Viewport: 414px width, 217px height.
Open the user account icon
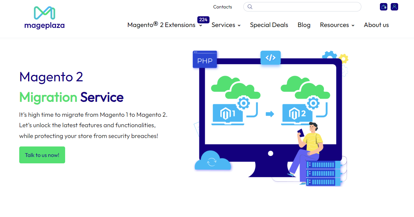(394, 7)
